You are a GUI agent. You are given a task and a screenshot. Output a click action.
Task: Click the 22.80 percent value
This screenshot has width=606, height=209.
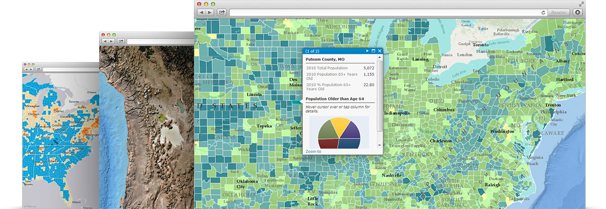click(369, 84)
